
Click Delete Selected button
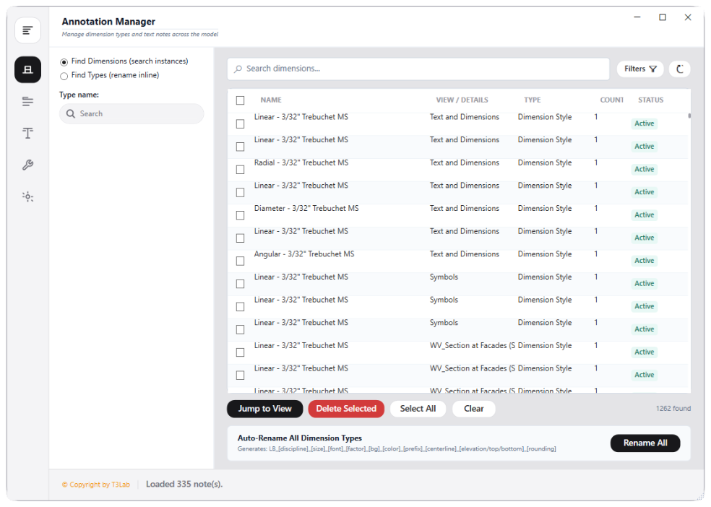click(346, 409)
